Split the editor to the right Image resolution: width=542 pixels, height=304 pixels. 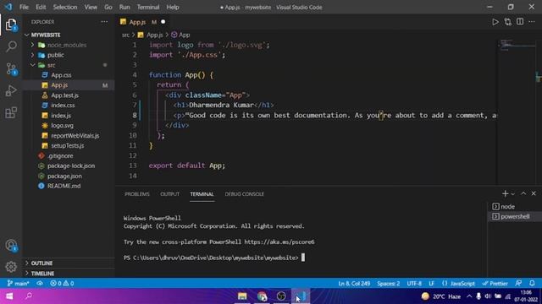(520, 22)
